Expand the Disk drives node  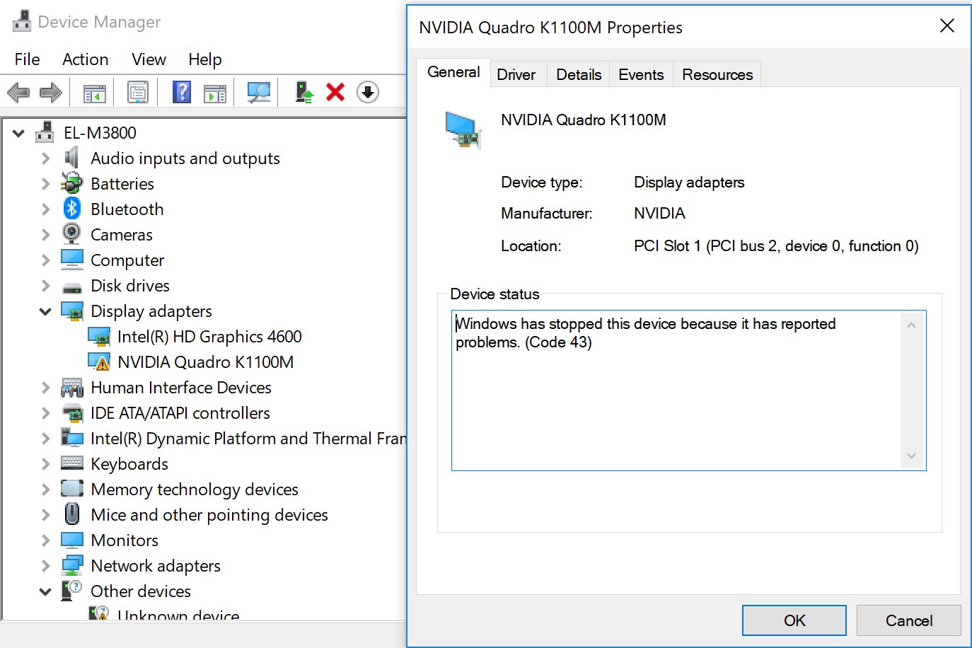pyautogui.click(x=46, y=286)
